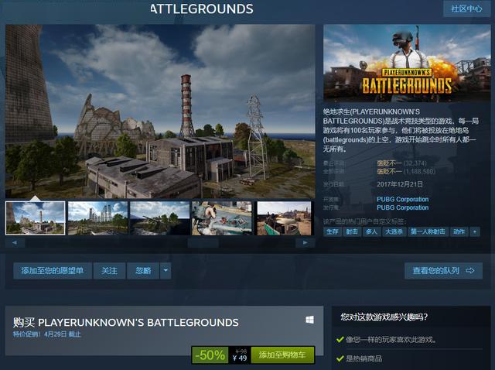Select the fourth thumbnail with the backpack player
Viewport: 495px width, 370px height.
(222, 218)
